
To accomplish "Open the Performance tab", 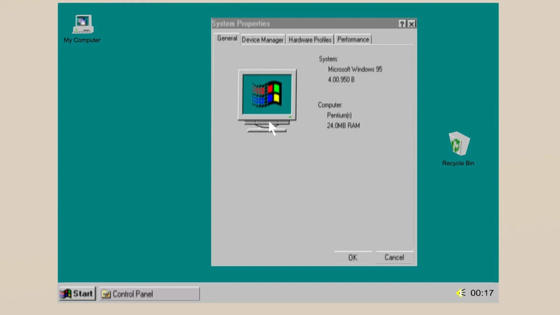I will tap(353, 40).
